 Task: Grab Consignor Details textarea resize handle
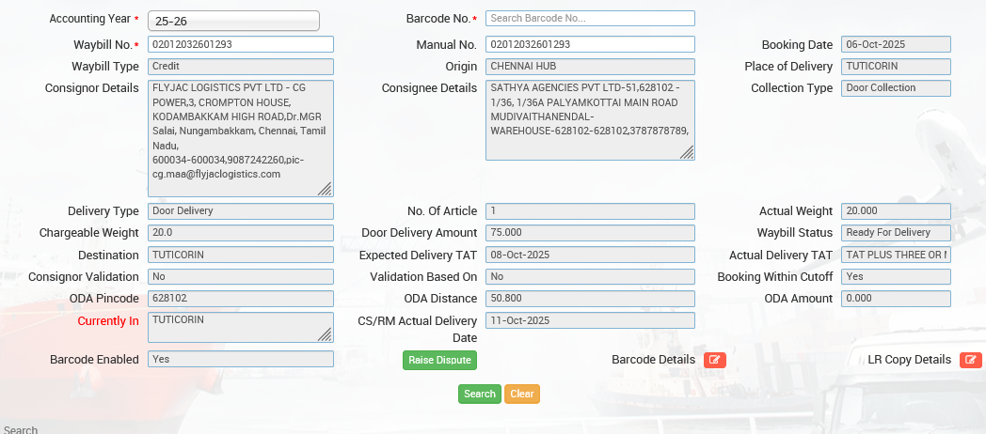[x=325, y=189]
